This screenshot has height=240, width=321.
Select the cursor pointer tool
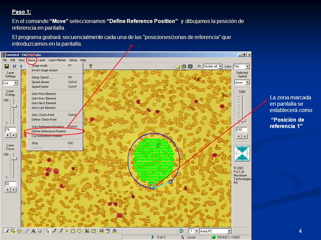[x=48, y=231]
